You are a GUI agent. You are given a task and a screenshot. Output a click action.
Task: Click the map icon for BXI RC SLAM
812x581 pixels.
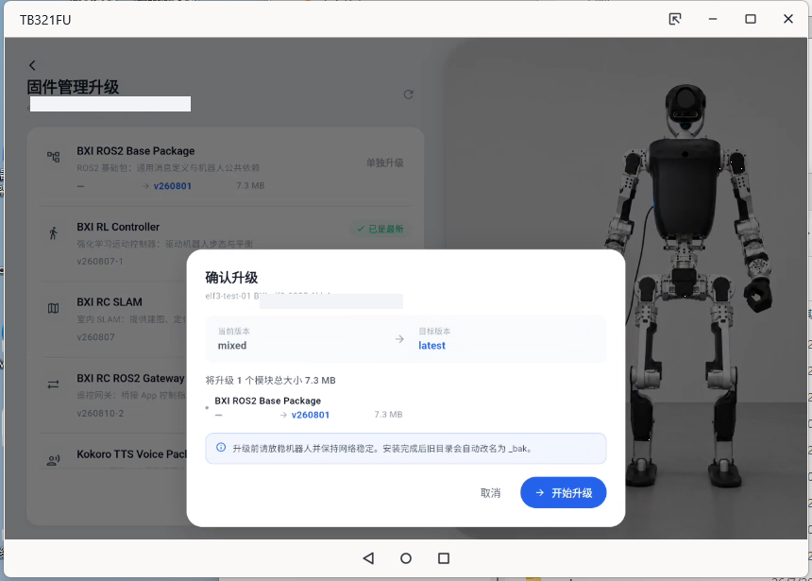(53, 308)
